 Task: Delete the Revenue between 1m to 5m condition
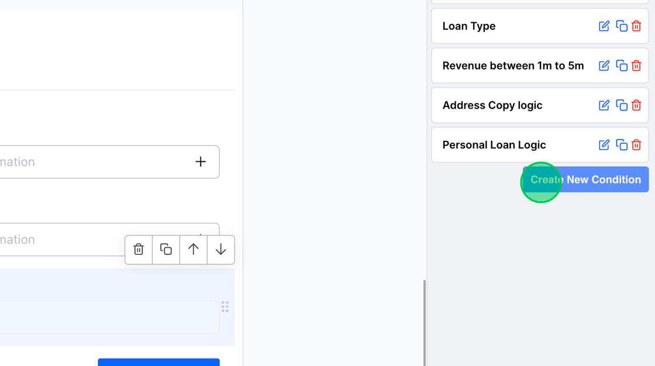click(636, 66)
